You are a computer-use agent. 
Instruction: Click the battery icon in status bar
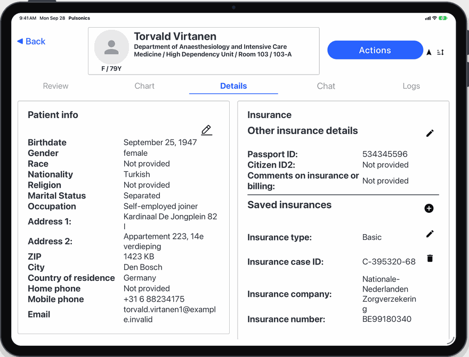[443, 18]
